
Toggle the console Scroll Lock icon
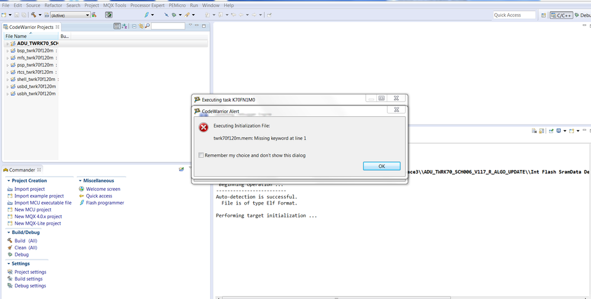[541, 131]
